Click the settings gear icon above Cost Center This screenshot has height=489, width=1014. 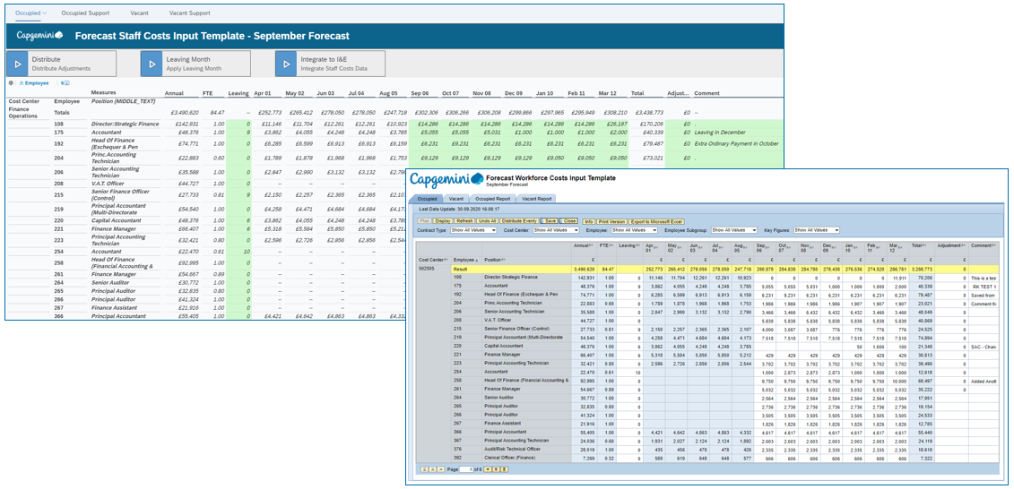tap(11, 82)
